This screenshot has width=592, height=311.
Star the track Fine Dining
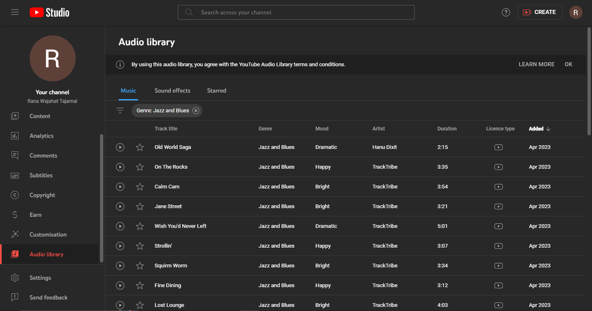click(140, 285)
